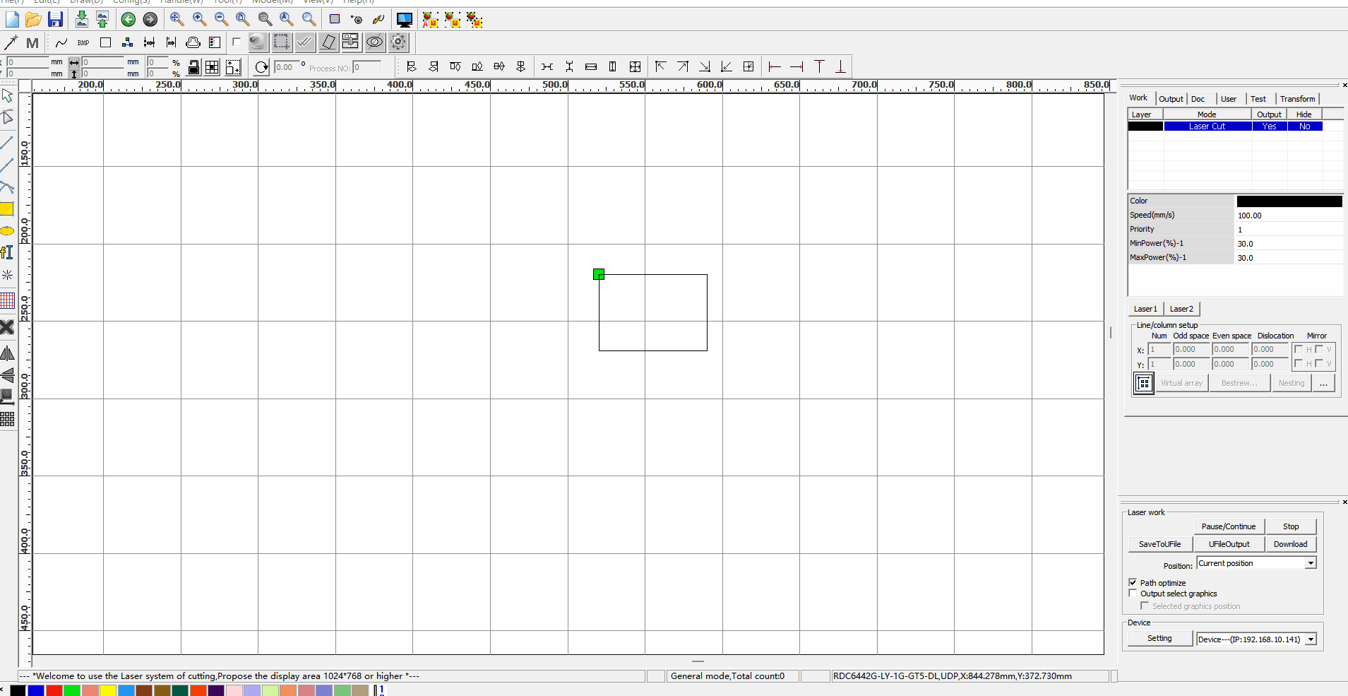This screenshot has height=696, width=1348.
Task: Open a file with the folder icon
Action: click(33, 20)
